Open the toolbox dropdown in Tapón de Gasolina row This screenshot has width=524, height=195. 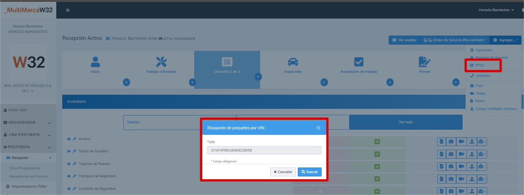tap(482, 154)
